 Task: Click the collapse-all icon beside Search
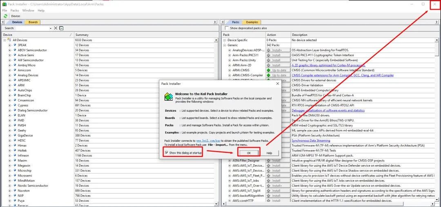pos(61,28)
